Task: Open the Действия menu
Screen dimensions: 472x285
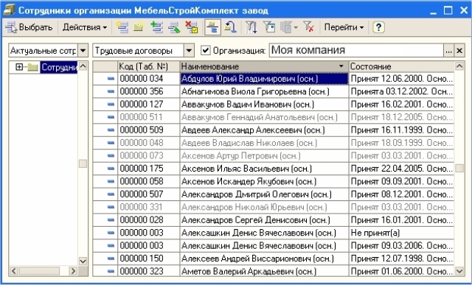Action: coord(85,27)
